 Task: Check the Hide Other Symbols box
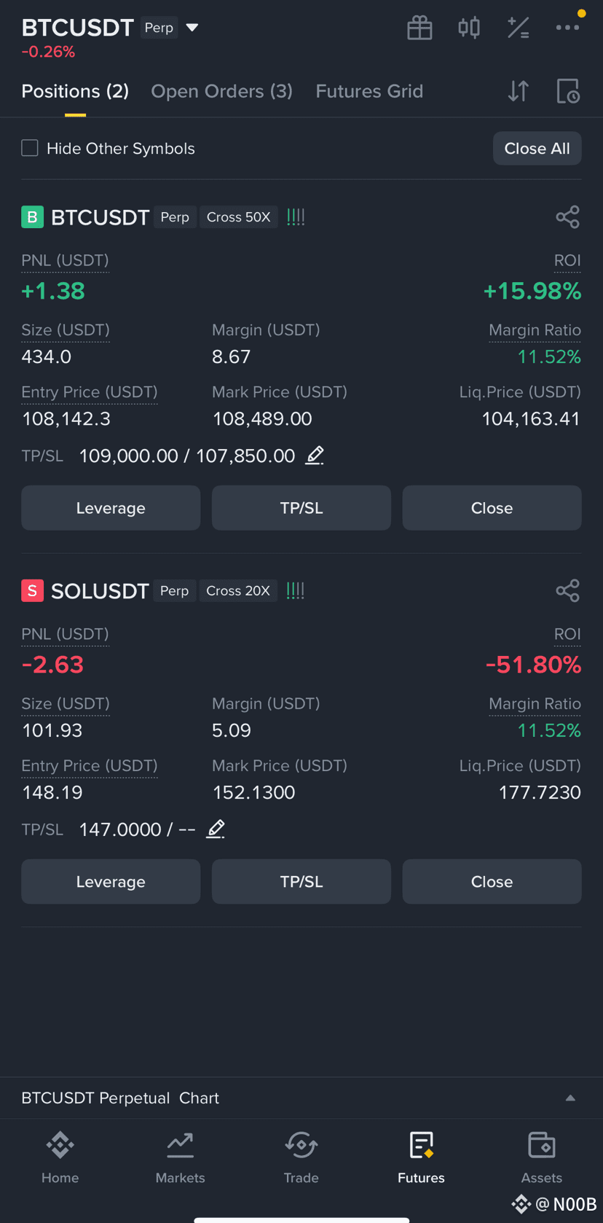click(x=30, y=148)
